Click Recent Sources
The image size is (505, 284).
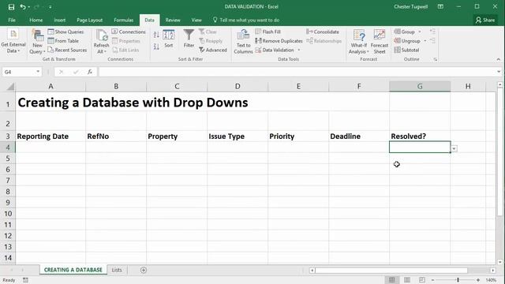(67, 50)
